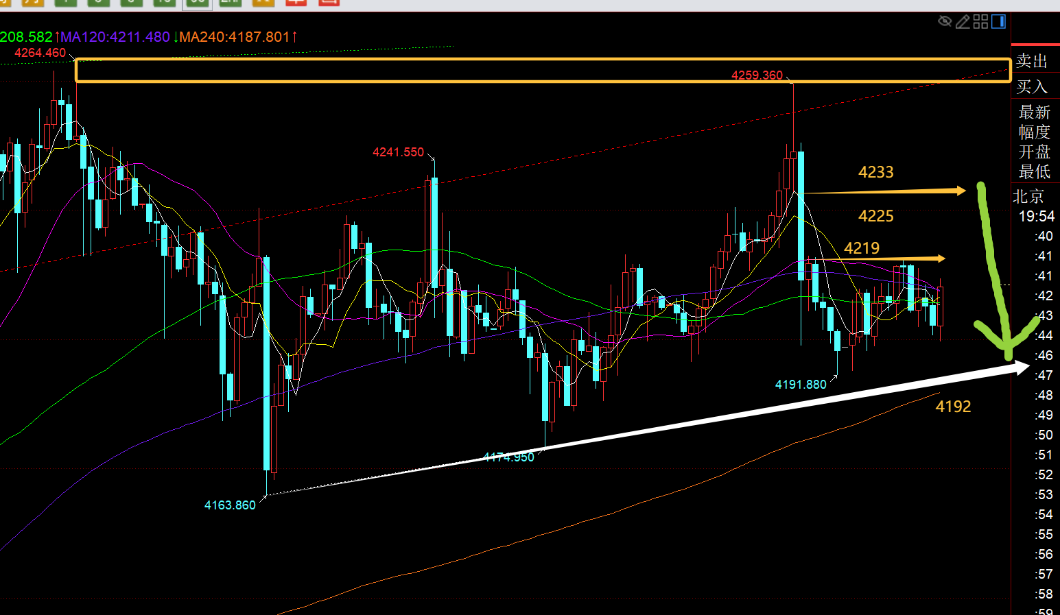1060x615 pixels.
Task: Click the 买入 (buy) row
Action: click(x=1032, y=86)
